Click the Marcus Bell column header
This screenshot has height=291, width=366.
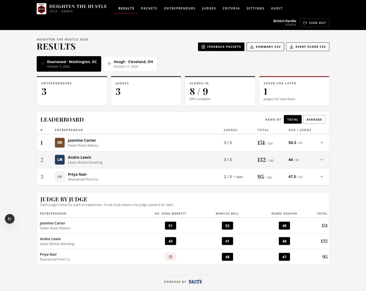(x=228, y=214)
